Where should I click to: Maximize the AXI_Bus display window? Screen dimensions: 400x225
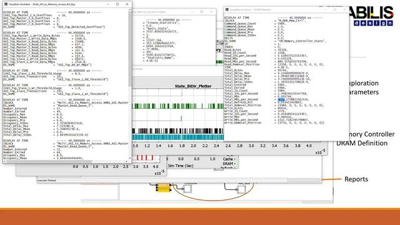117,4
